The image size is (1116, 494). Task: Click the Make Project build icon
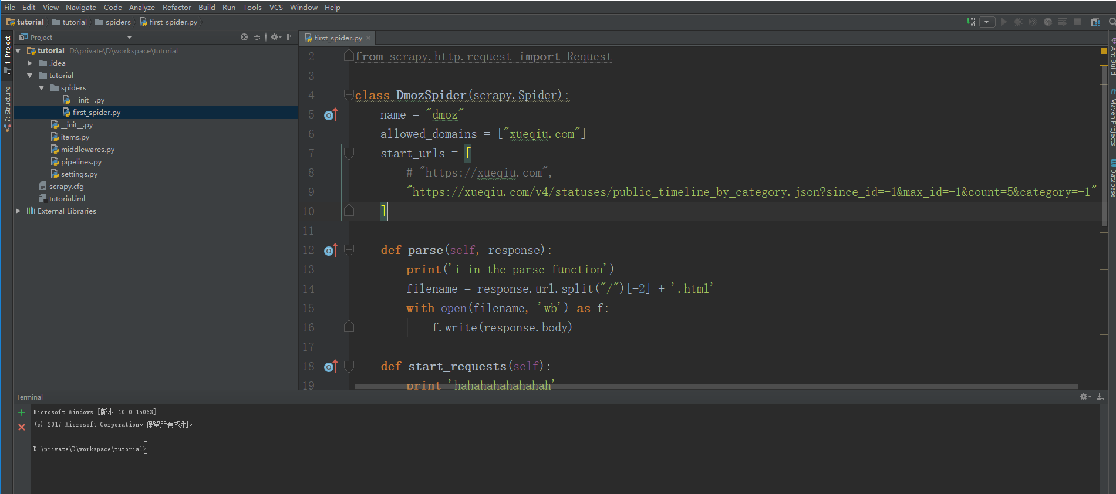click(971, 22)
